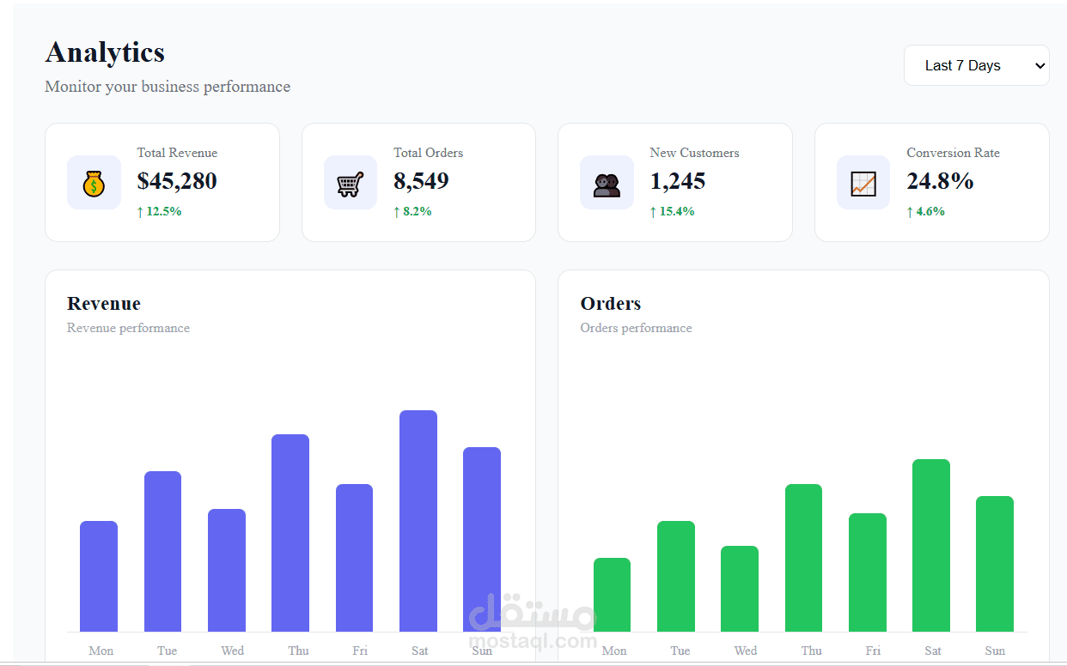Select the $45,280 revenue value
Viewport: 1067px width, 666px height.
tap(177, 181)
